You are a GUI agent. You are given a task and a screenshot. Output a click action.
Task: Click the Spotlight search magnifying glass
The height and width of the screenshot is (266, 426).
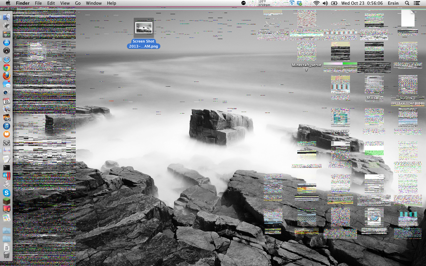click(407, 3)
